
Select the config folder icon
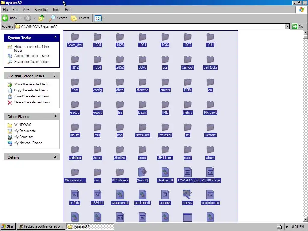click(x=97, y=82)
